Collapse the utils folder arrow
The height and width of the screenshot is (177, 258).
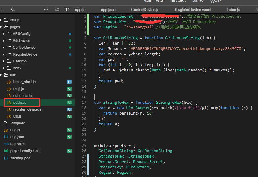coord(1,75)
